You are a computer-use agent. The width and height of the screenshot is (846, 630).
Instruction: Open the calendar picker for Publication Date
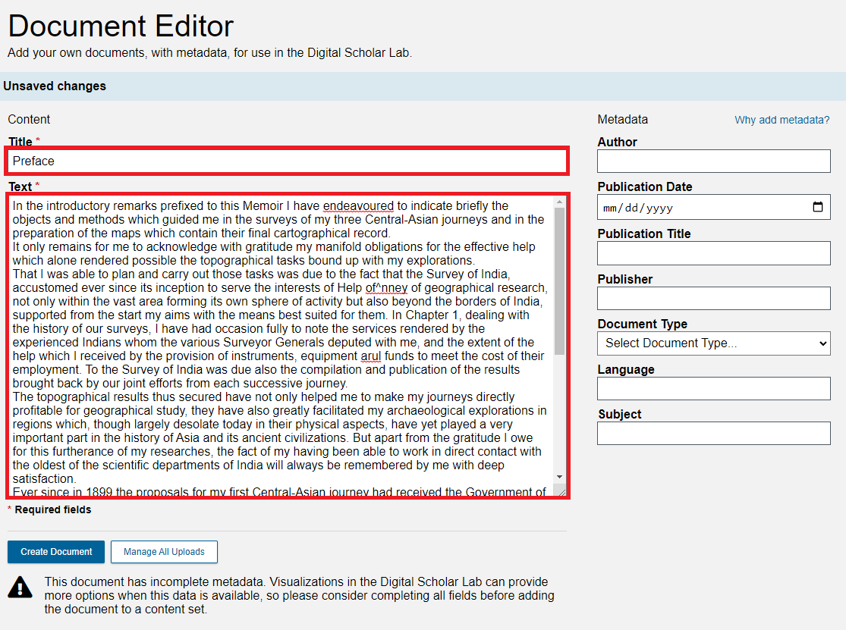(x=818, y=206)
